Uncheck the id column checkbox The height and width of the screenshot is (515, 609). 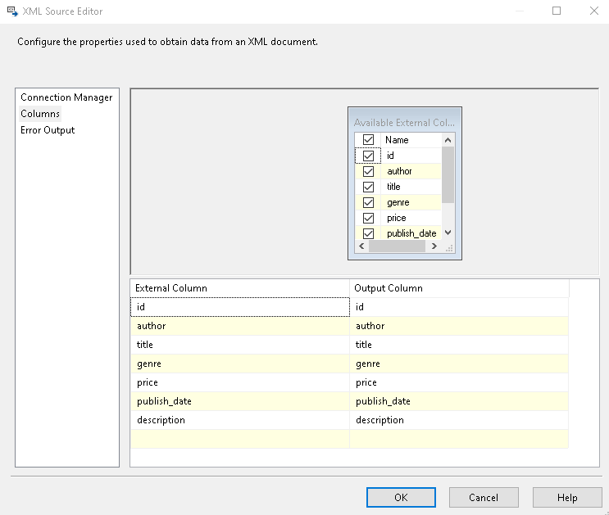click(368, 156)
